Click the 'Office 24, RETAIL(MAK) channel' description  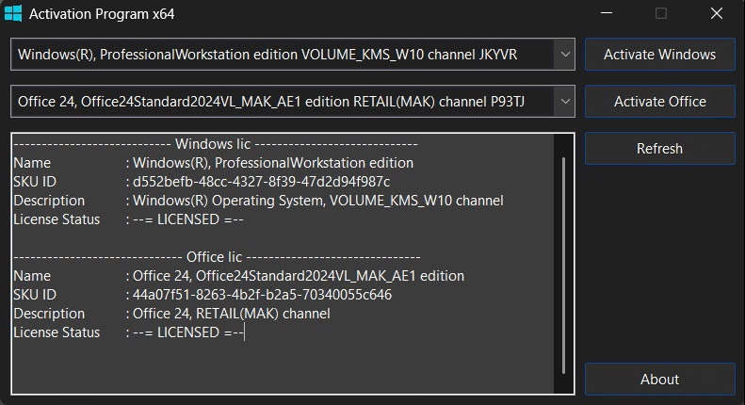pyautogui.click(x=232, y=314)
